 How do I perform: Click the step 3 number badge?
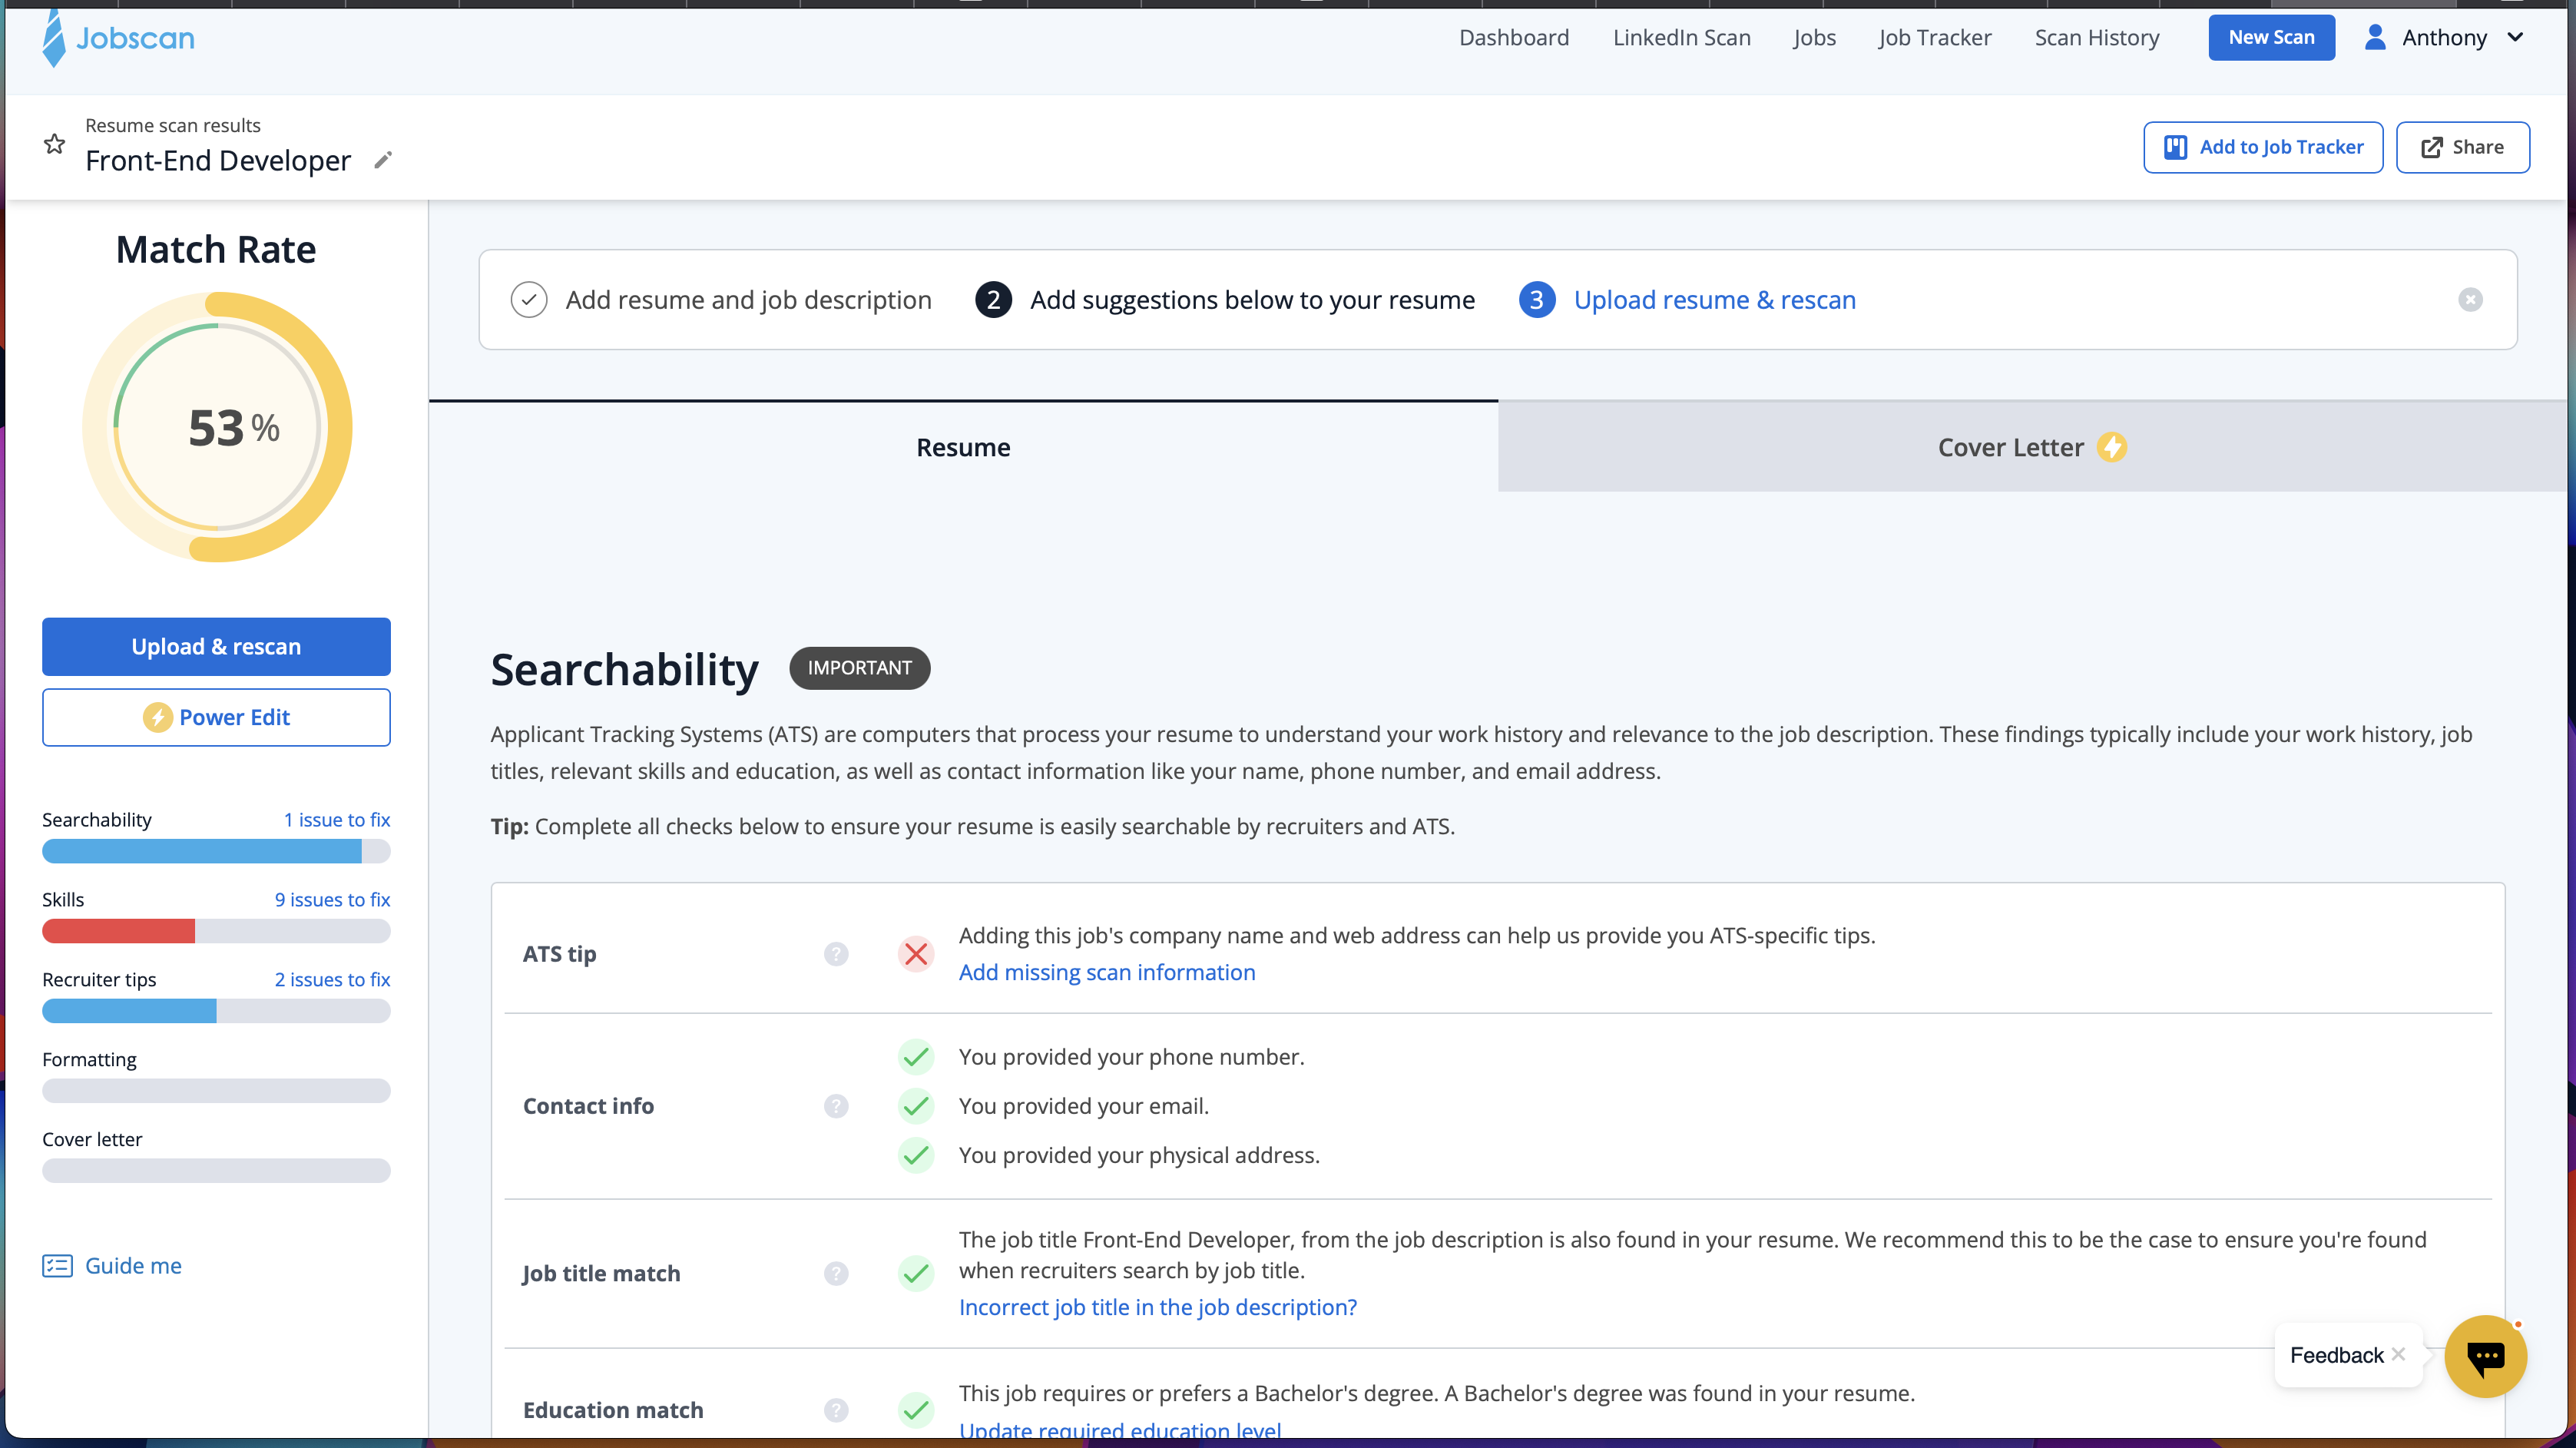point(1537,300)
